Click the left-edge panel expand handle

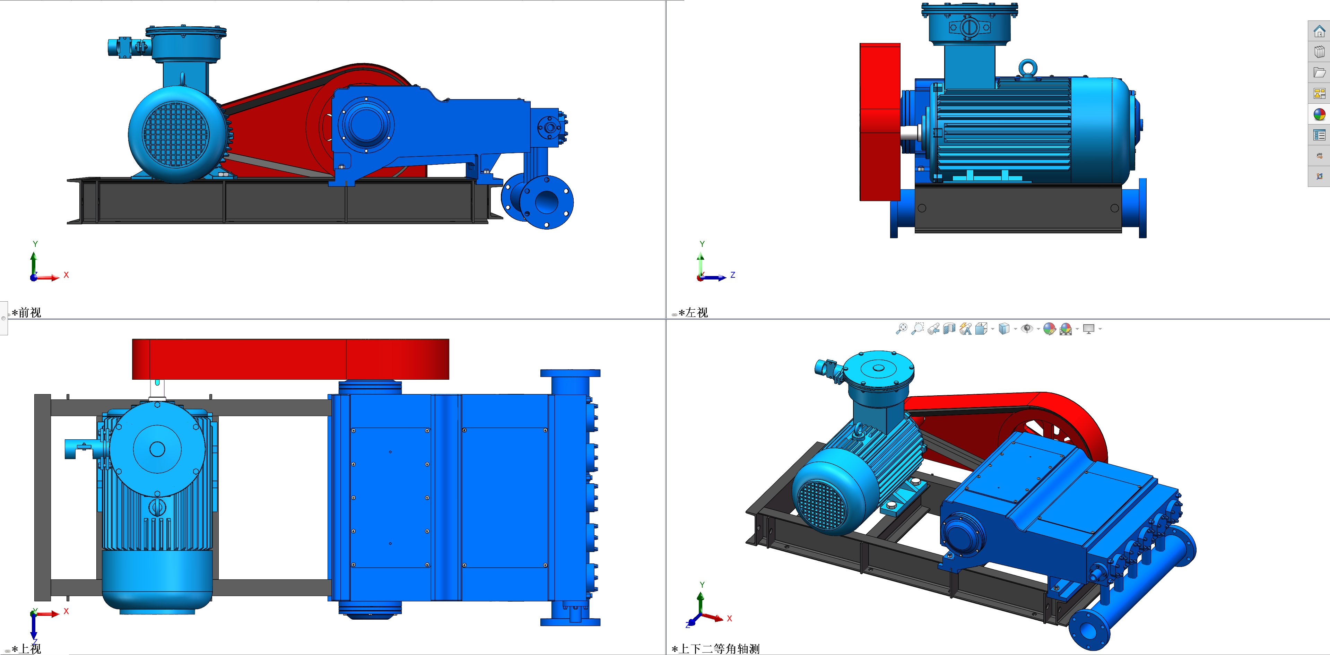coord(3,318)
